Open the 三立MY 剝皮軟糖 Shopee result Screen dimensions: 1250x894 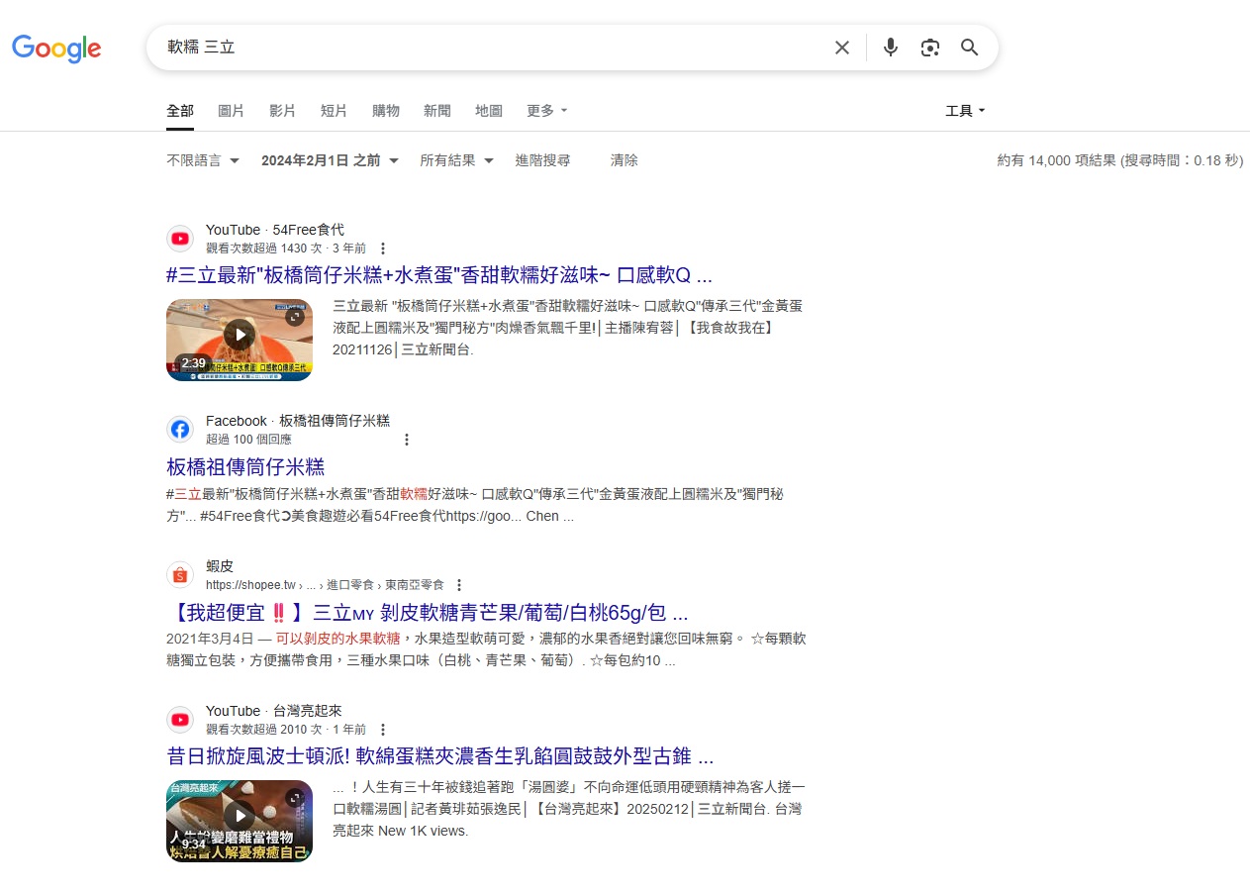click(x=428, y=612)
